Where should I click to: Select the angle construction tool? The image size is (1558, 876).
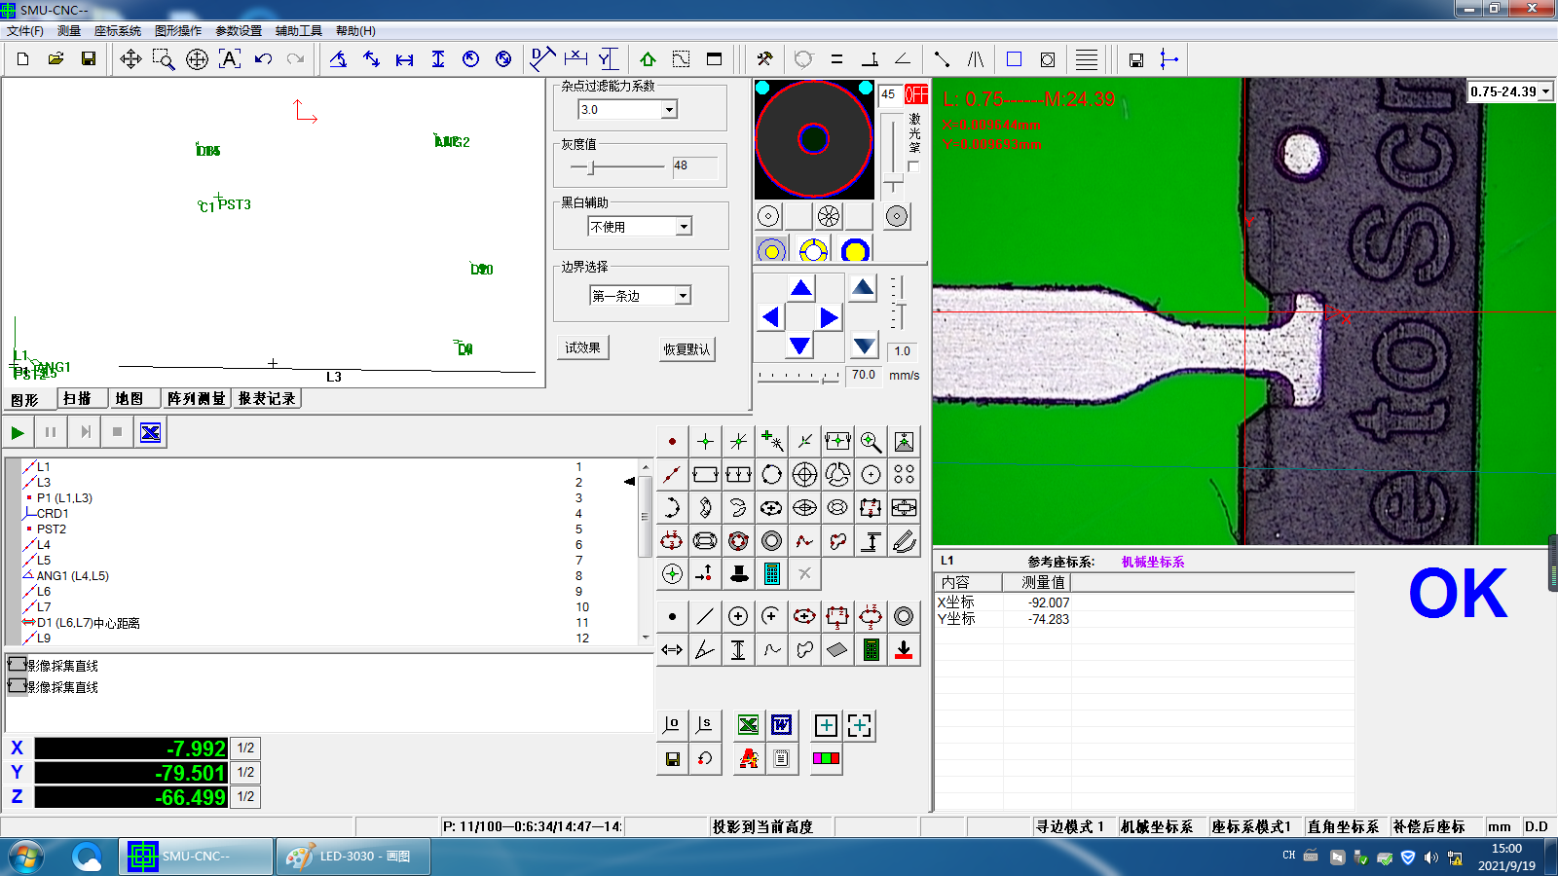click(x=705, y=650)
